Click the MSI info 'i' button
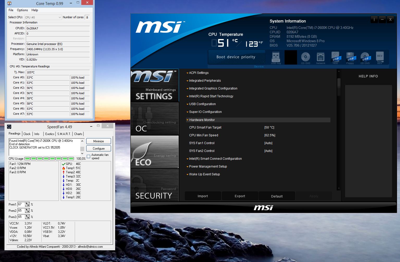This screenshot has width=400, height=262. (374, 20)
